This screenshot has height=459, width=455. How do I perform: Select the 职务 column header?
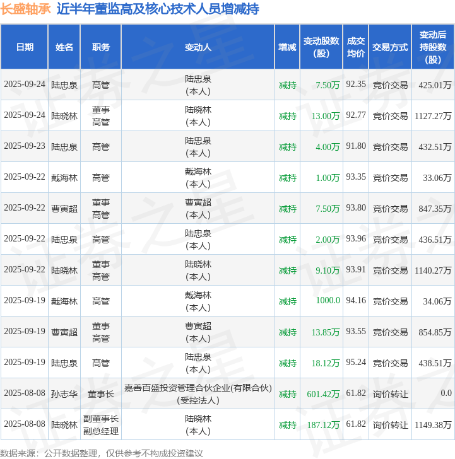pos(101,47)
